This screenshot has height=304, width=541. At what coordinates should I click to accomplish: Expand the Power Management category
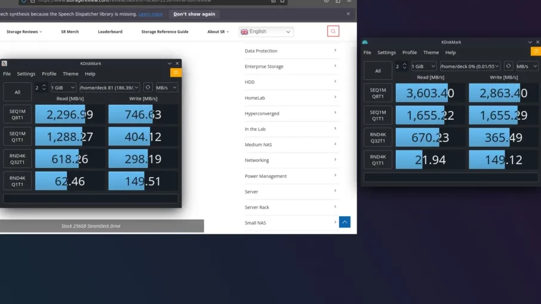[291, 176]
